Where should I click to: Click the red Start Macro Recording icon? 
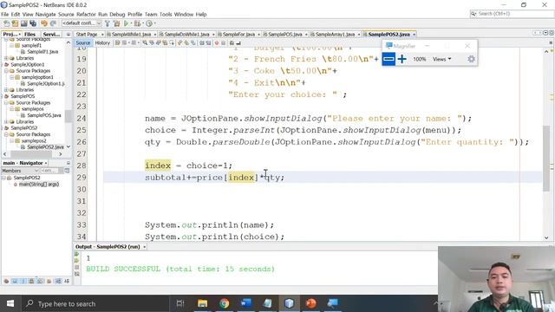[216, 42]
